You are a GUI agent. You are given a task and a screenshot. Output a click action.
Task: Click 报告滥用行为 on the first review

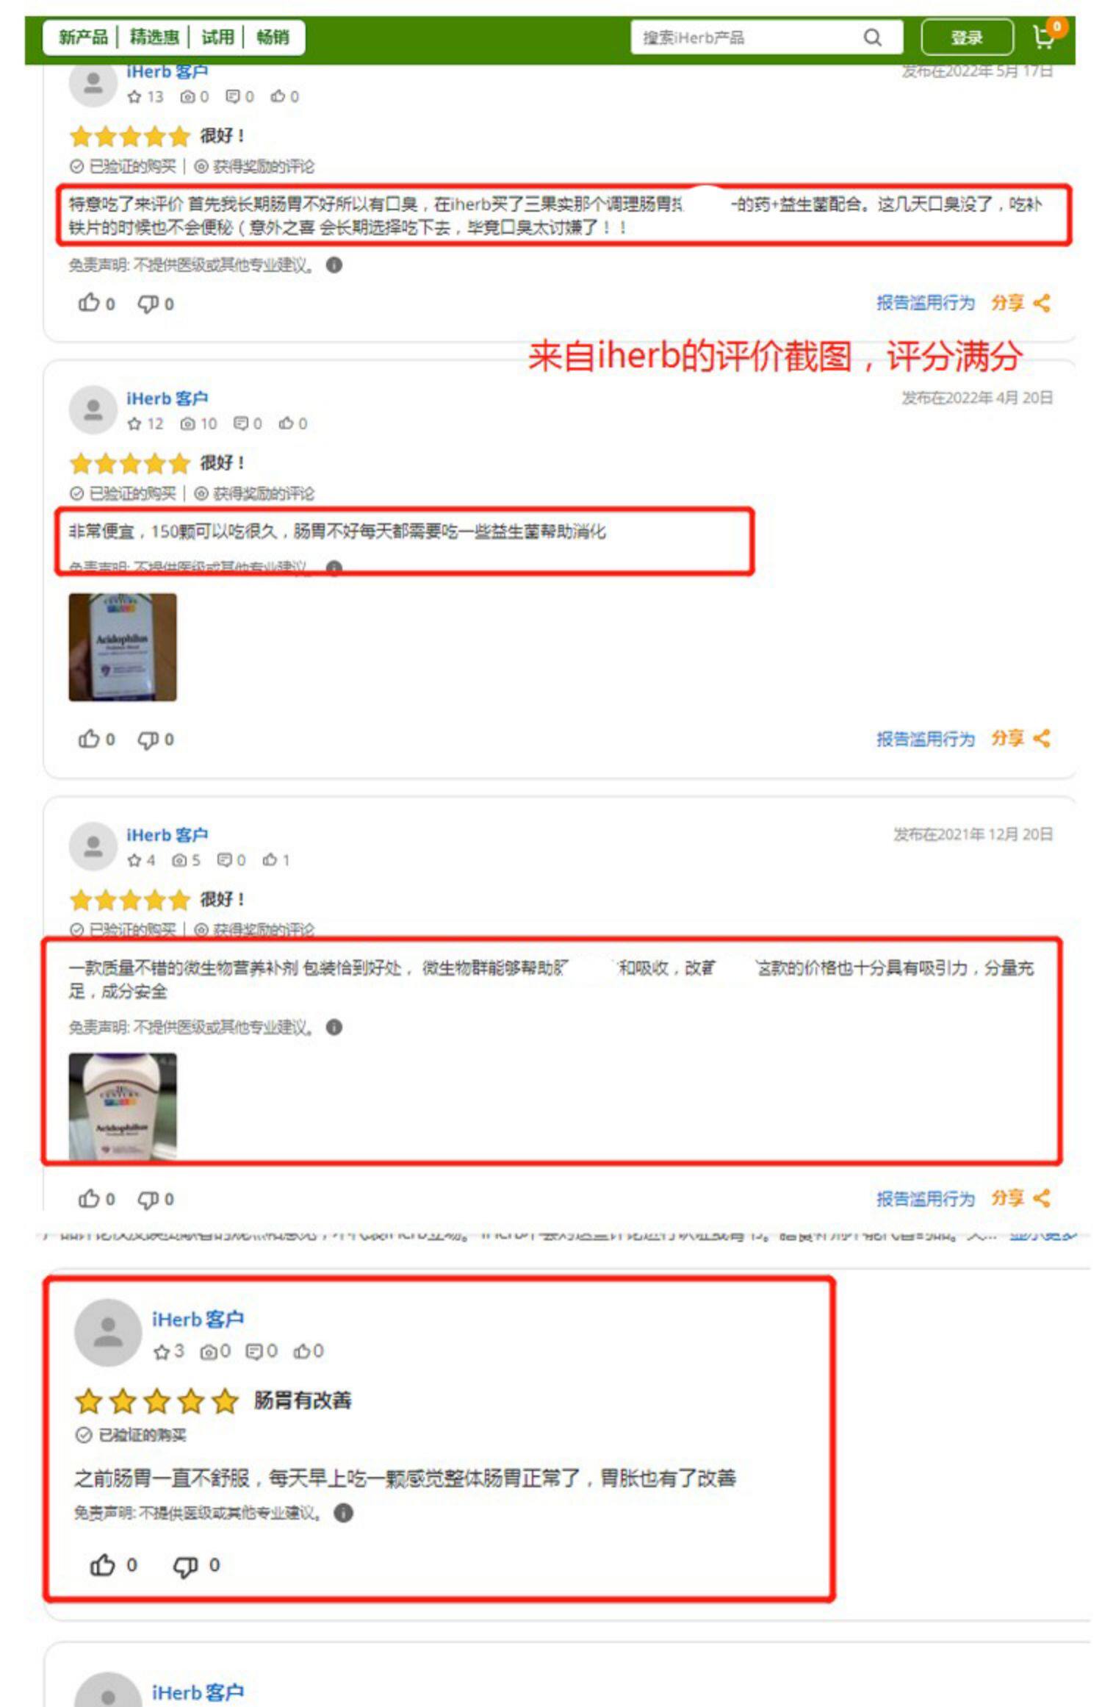pos(926,303)
